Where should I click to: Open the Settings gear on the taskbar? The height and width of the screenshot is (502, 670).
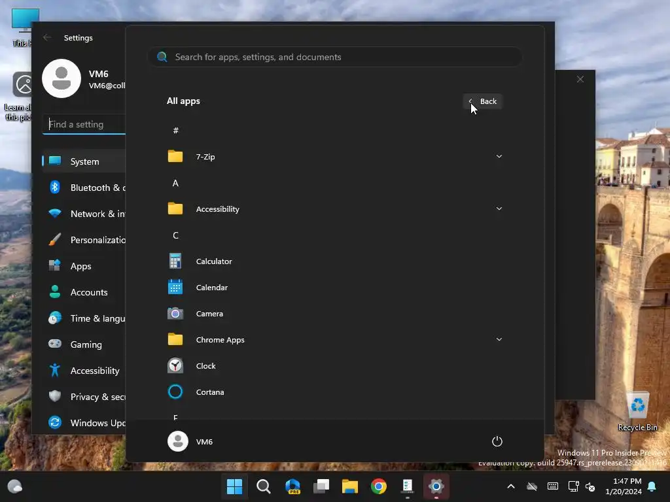(436, 486)
